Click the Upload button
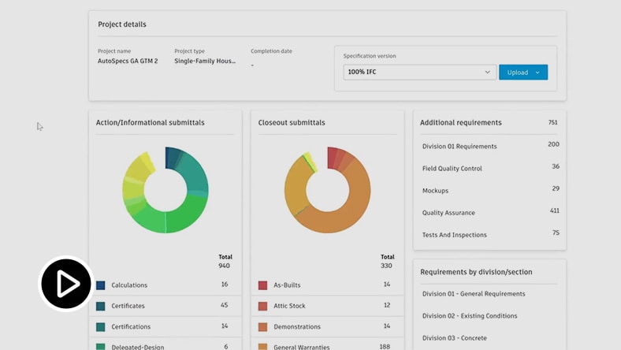The image size is (621, 350). (x=517, y=73)
